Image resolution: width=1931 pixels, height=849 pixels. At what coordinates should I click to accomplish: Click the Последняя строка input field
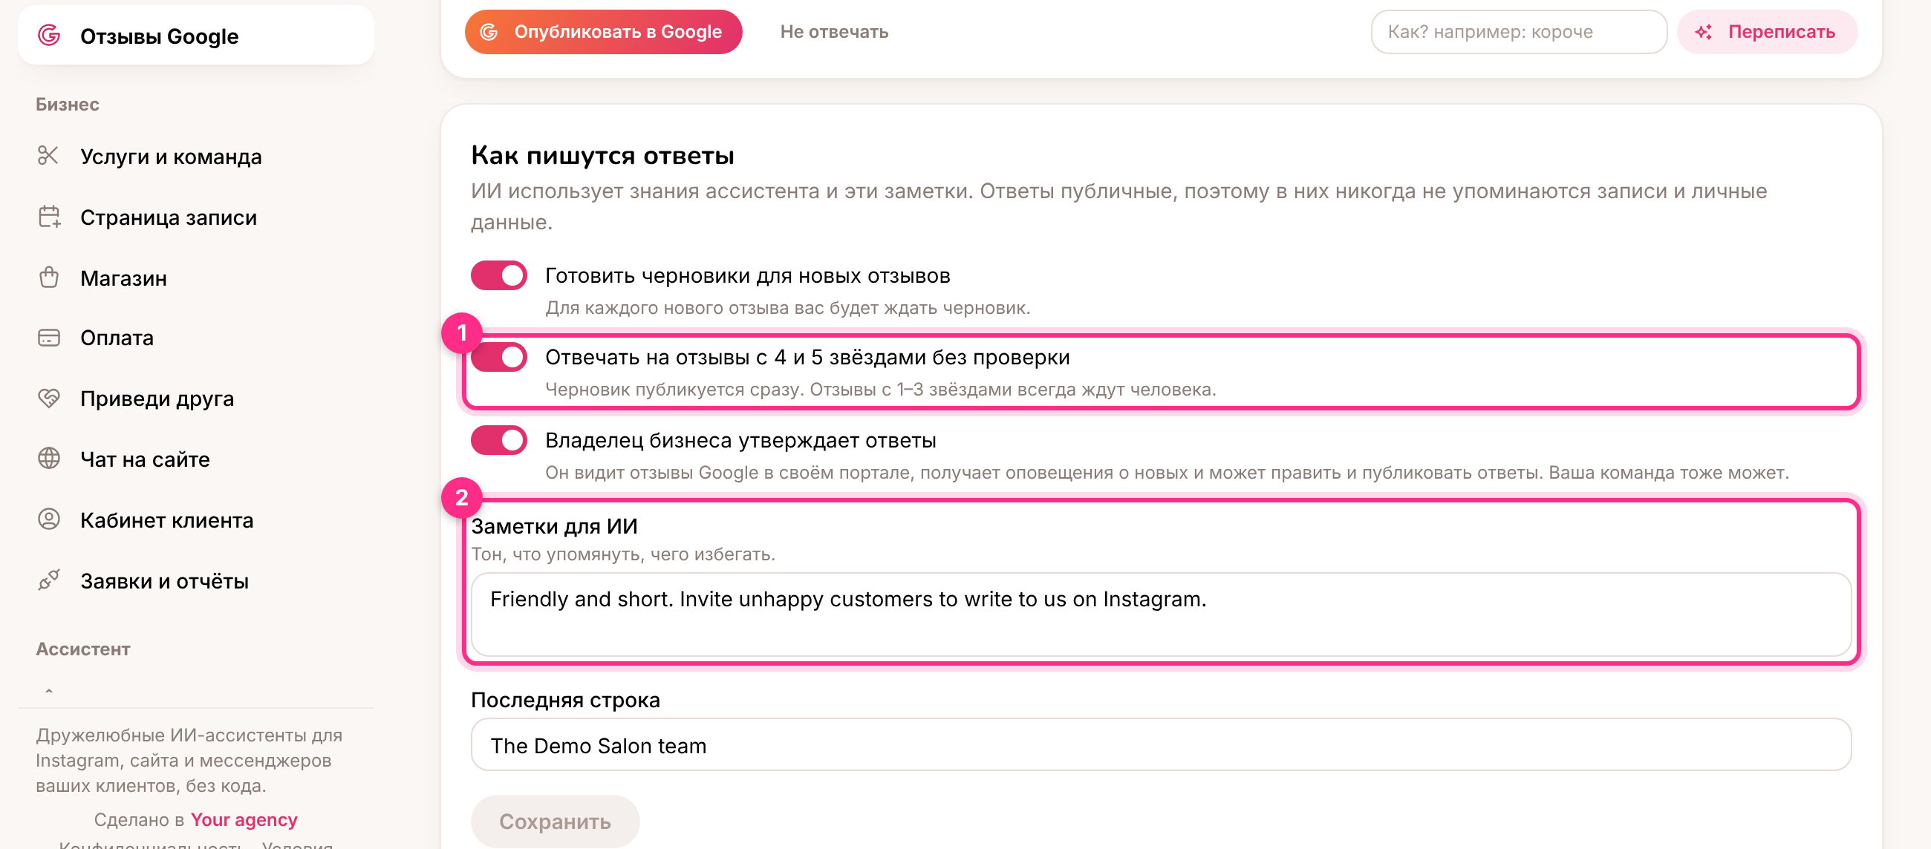[1160, 745]
